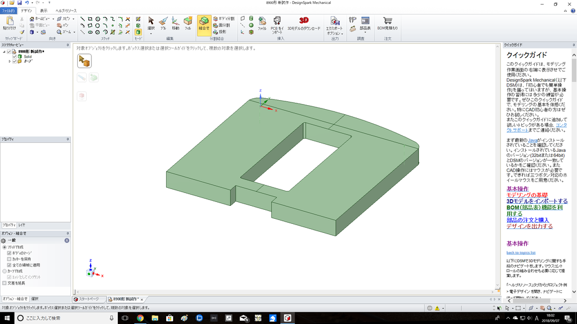
Task: Toggle 全ての領域に適用 checkbox
Action: point(9,265)
